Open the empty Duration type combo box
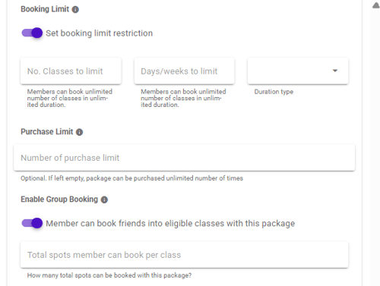 point(298,71)
